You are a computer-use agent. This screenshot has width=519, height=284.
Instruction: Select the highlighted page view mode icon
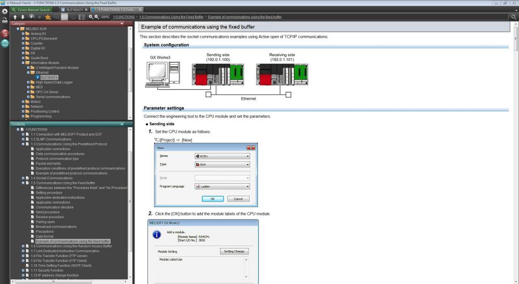tap(64, 17)
